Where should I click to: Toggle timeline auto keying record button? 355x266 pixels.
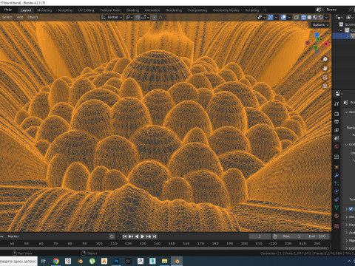click(112, 236)
